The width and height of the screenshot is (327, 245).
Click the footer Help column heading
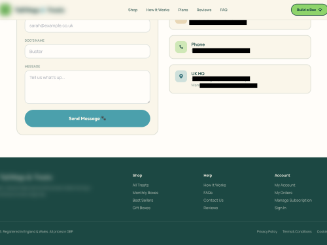(208, 176)
